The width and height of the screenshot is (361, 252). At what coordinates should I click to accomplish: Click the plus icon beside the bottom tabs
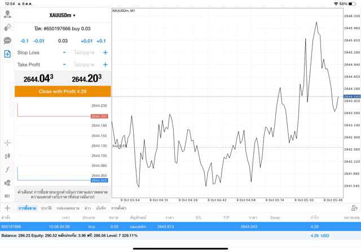click(x=7, y=208)
